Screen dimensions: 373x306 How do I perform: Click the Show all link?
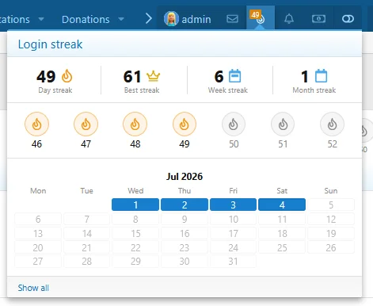(x=33, y=288)
